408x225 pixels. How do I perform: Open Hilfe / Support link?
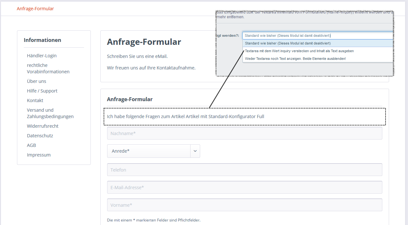click(42, 91)
